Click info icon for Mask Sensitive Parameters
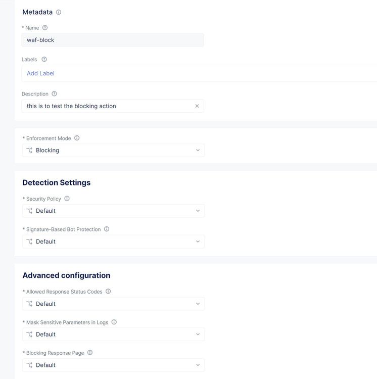The height and width of the screenshot is (379, 377). point(114,322)
